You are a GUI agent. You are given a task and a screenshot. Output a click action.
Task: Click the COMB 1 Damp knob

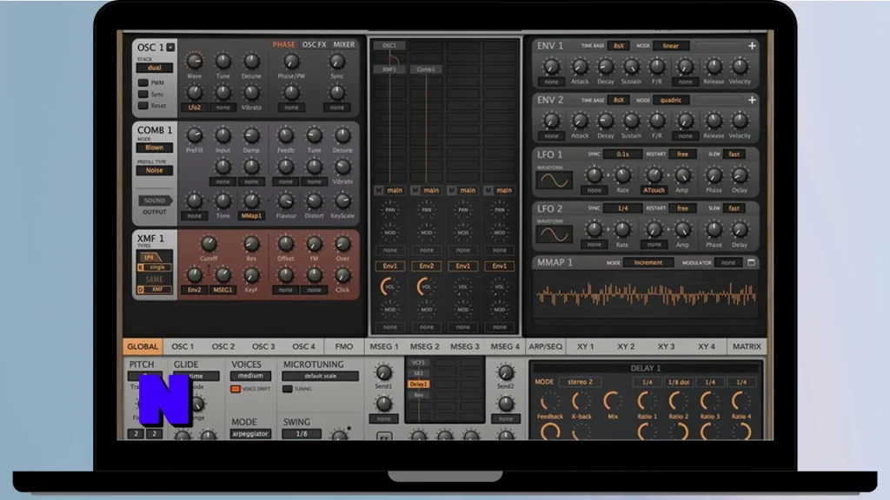251,135
